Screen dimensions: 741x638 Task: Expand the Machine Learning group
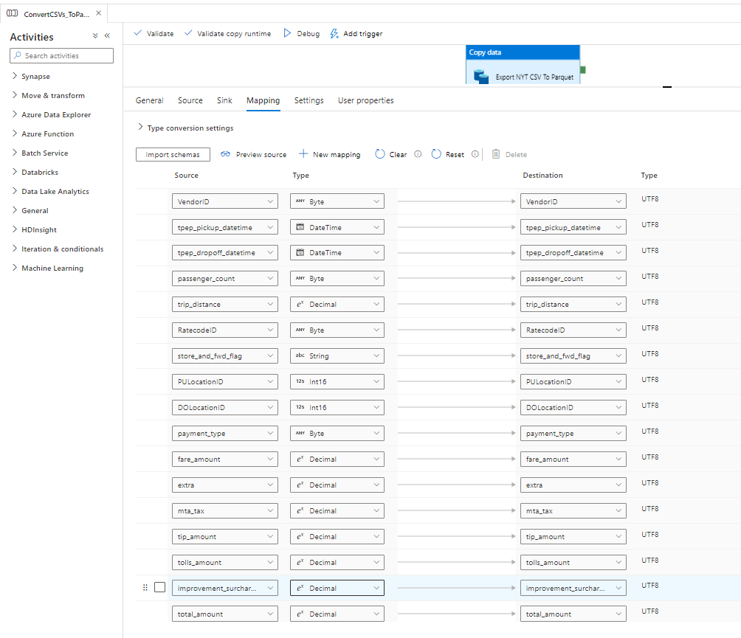14,268
